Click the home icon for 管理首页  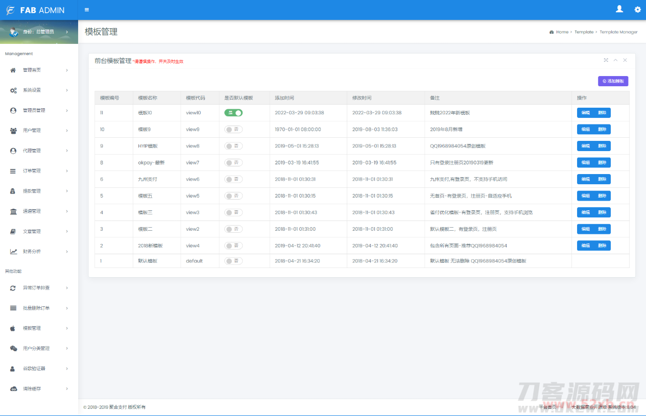[x=13, y=70]
